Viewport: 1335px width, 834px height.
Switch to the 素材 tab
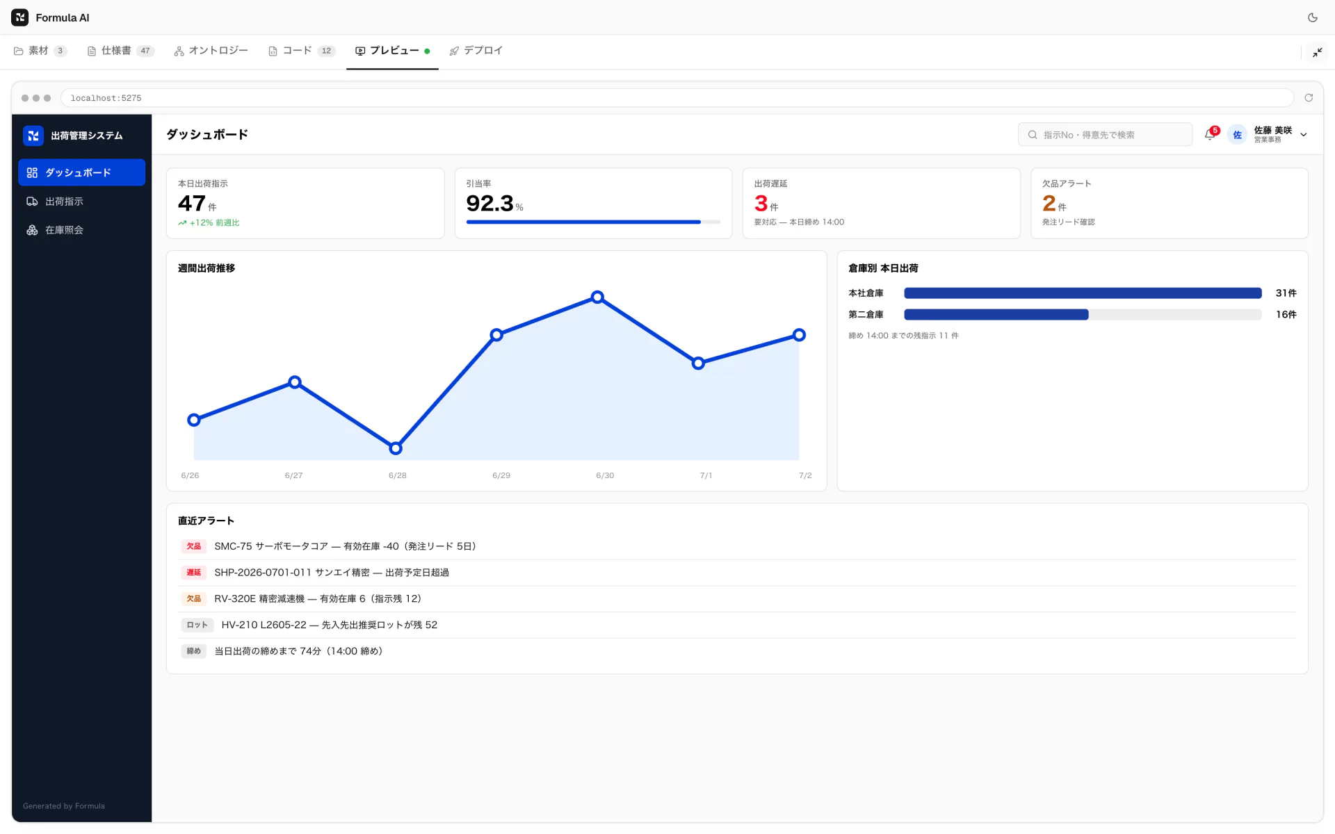click(40, 51)
